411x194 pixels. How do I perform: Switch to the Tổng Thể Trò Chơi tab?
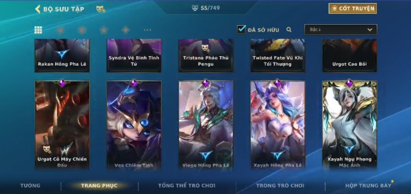click(x=186, y=186)
